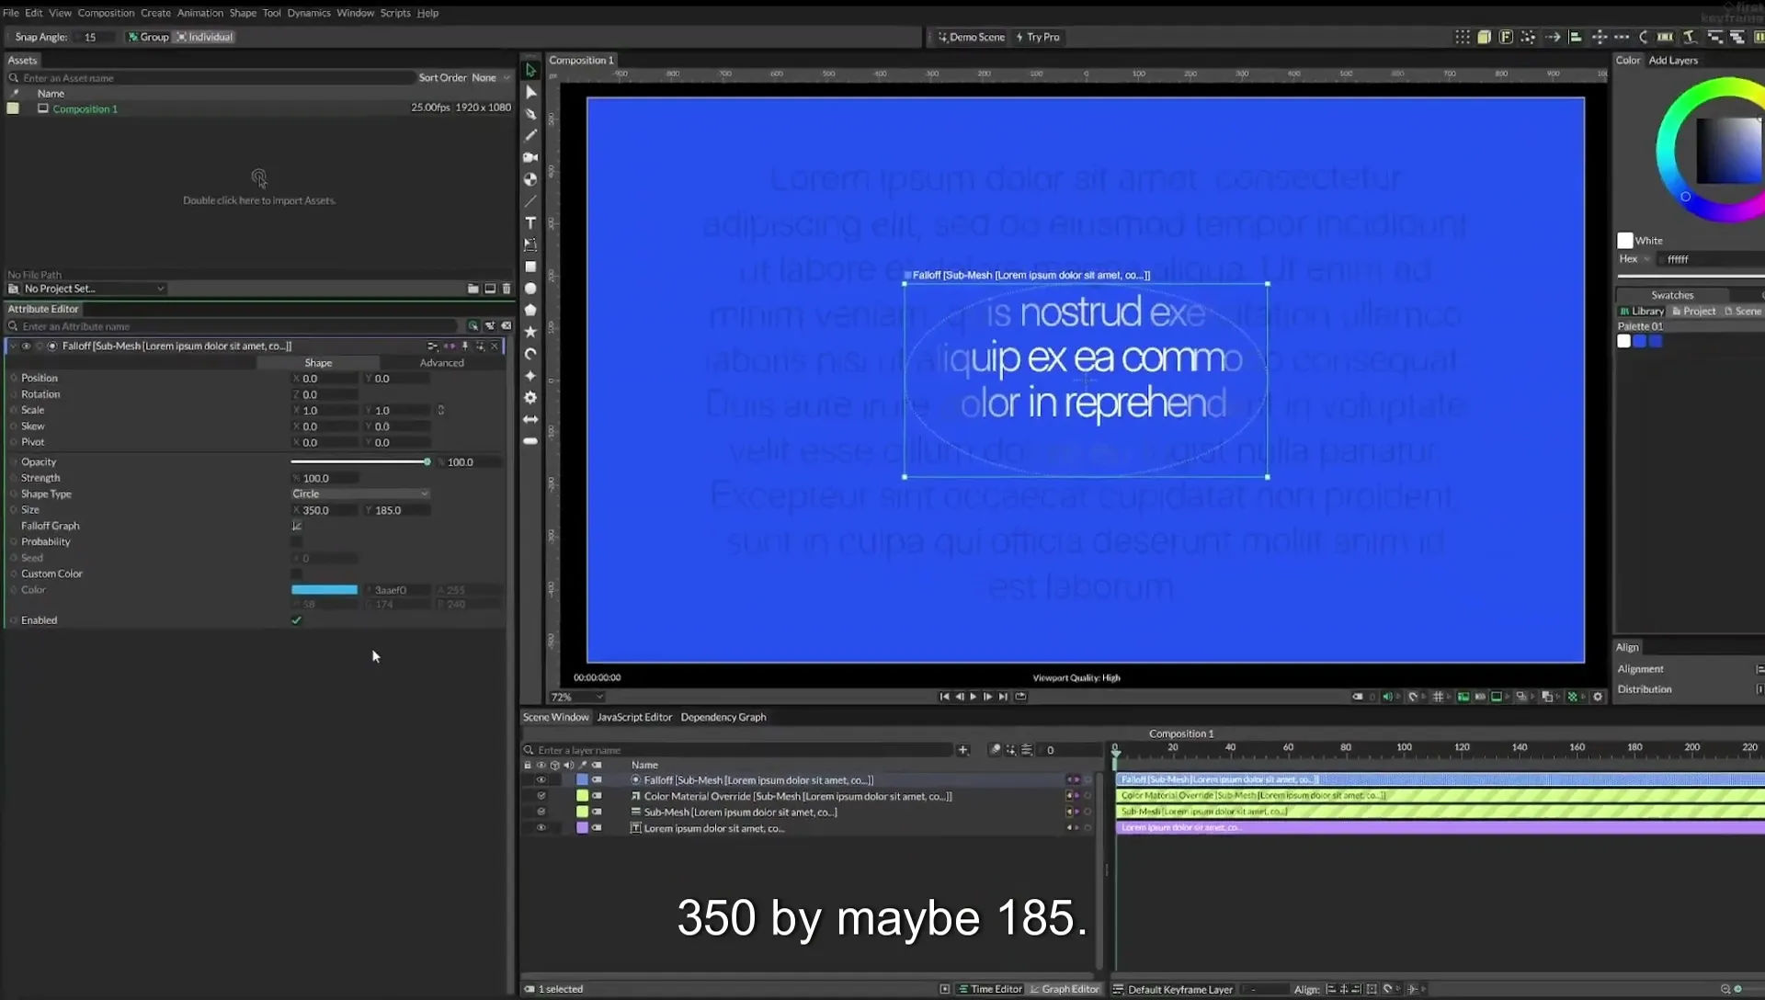
Task: Select the Pen tool in the toolbar
Action: tap(530, 114)
